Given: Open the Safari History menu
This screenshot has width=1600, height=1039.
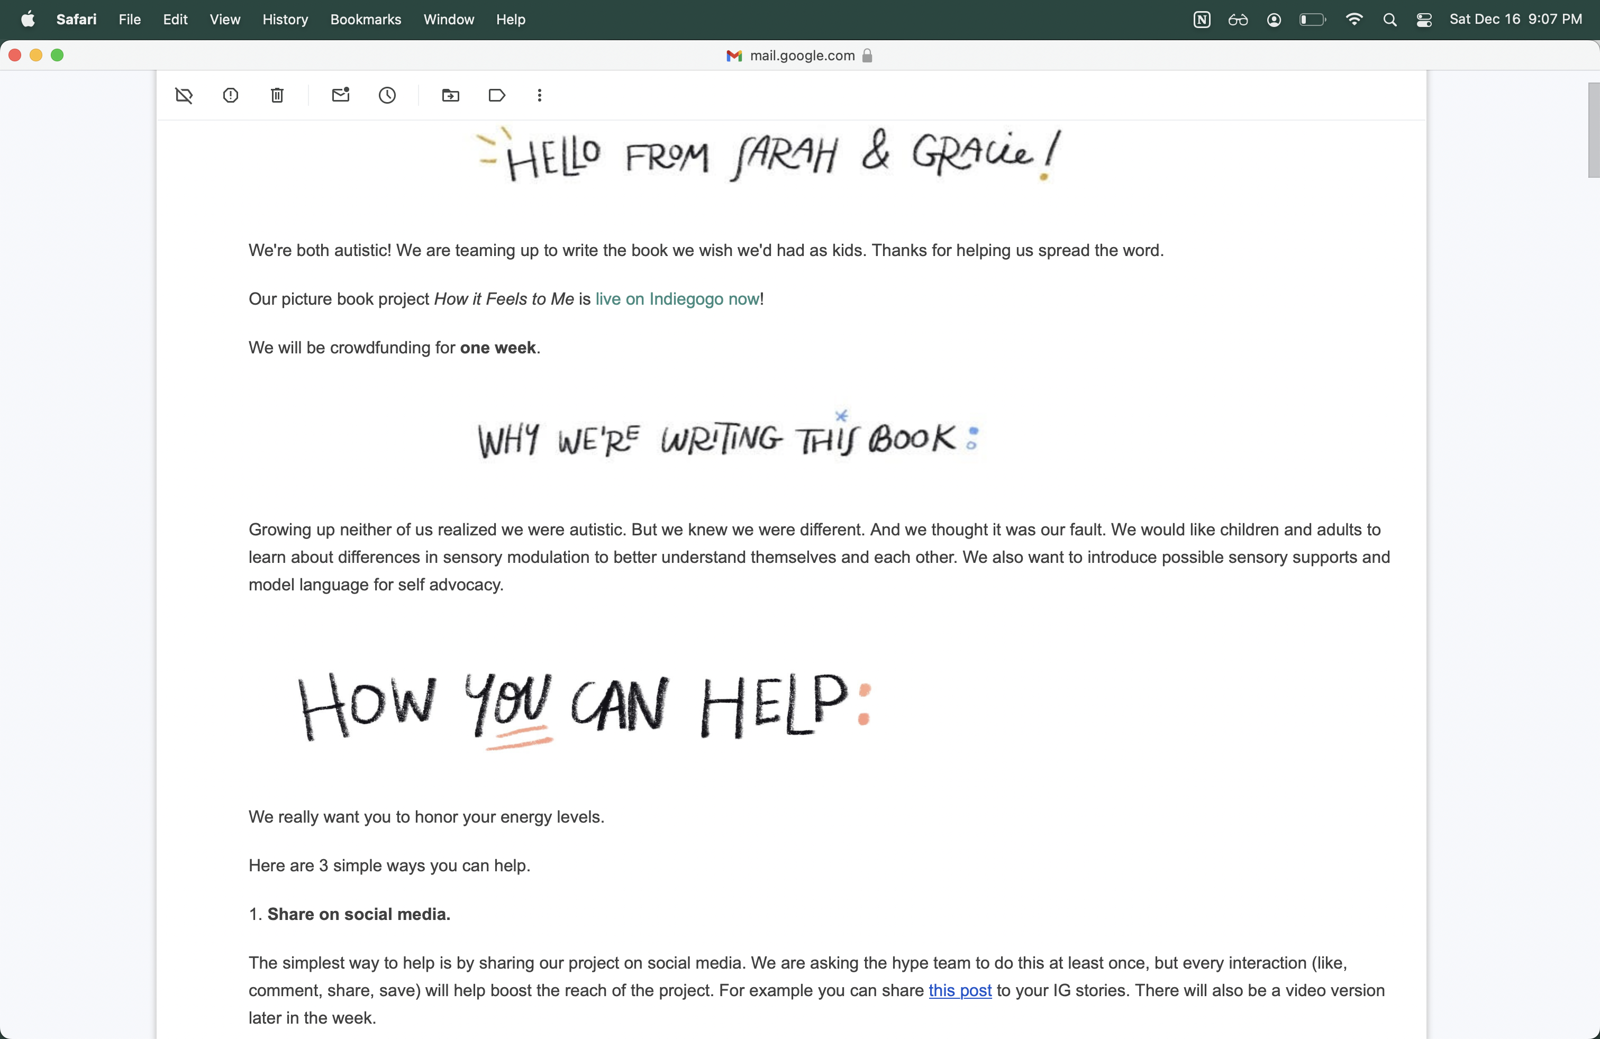Looking at the screenshot, I should pyautogui.click(x=284, y=20).
